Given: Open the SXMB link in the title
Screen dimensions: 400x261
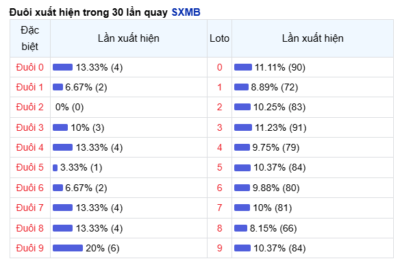Looking at the screenshot, I should pyautogui.click(x=186, y=12).
